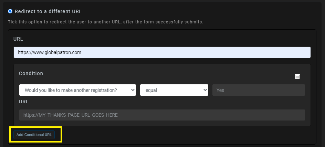Focus the condition value field showing Yes

[259, 90]
